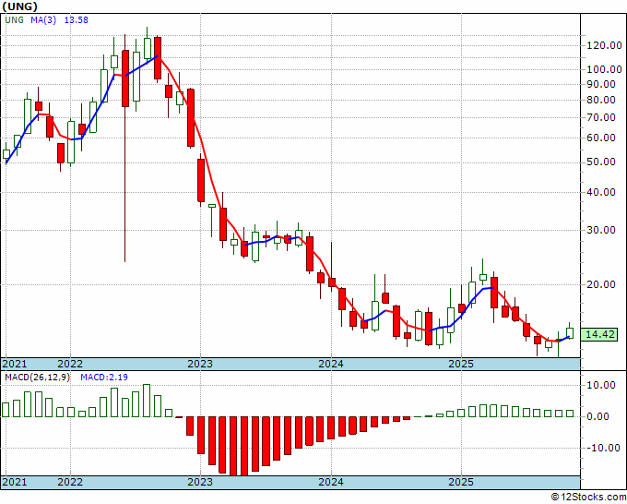The height and width of the screenshot is (504, 627).
Task: Click the 2022 label on price time axis
Action: click(70, 364)
